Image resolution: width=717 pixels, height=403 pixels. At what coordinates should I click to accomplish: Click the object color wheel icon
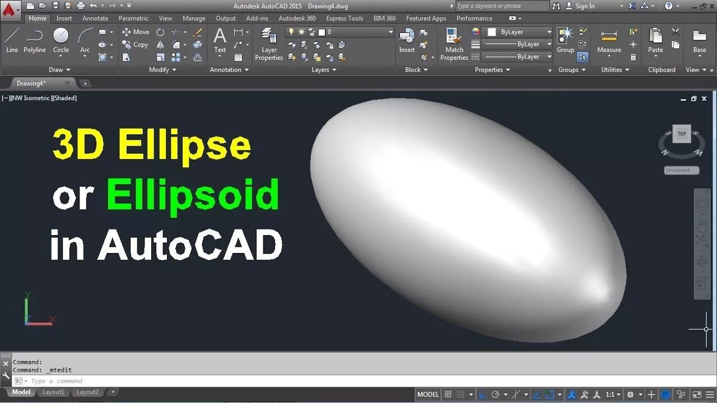click(476, 32)
